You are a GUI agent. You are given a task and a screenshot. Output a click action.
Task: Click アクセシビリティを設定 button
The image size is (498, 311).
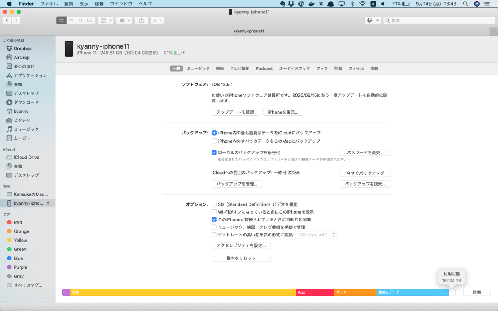241,245
